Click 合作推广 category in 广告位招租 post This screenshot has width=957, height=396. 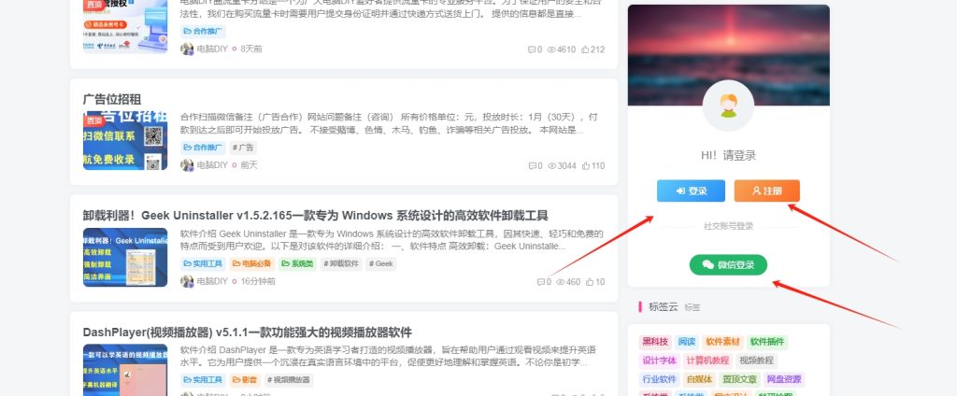[203, 148]
